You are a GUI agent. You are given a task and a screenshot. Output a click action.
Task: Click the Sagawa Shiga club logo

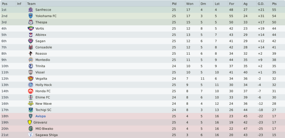coord(31,135)
